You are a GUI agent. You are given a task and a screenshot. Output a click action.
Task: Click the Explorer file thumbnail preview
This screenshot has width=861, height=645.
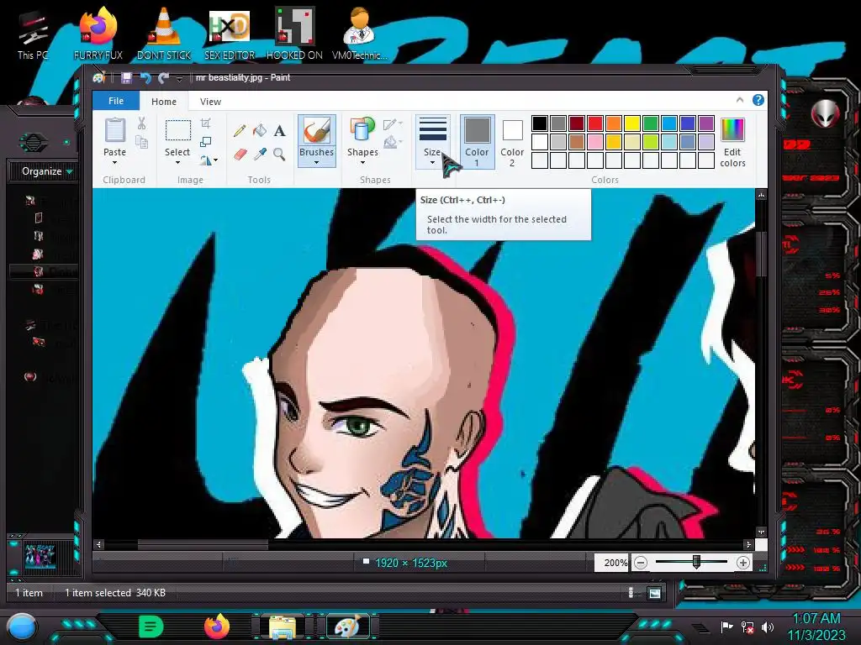(40, 558)
